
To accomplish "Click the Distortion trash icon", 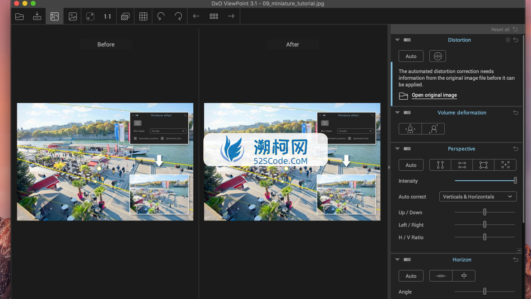I will coord(508,40).
